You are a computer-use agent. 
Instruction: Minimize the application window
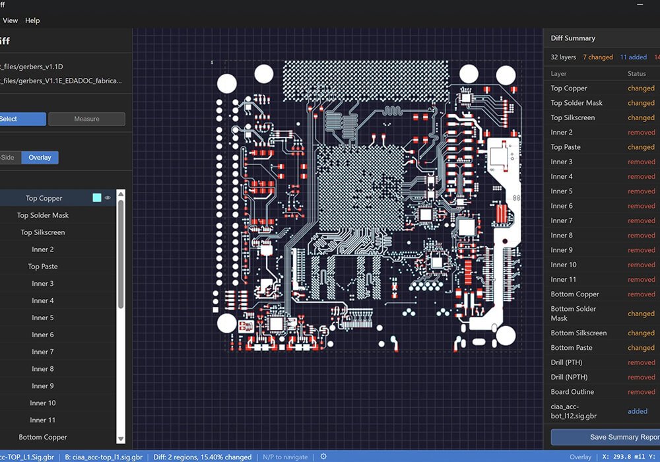640,4
